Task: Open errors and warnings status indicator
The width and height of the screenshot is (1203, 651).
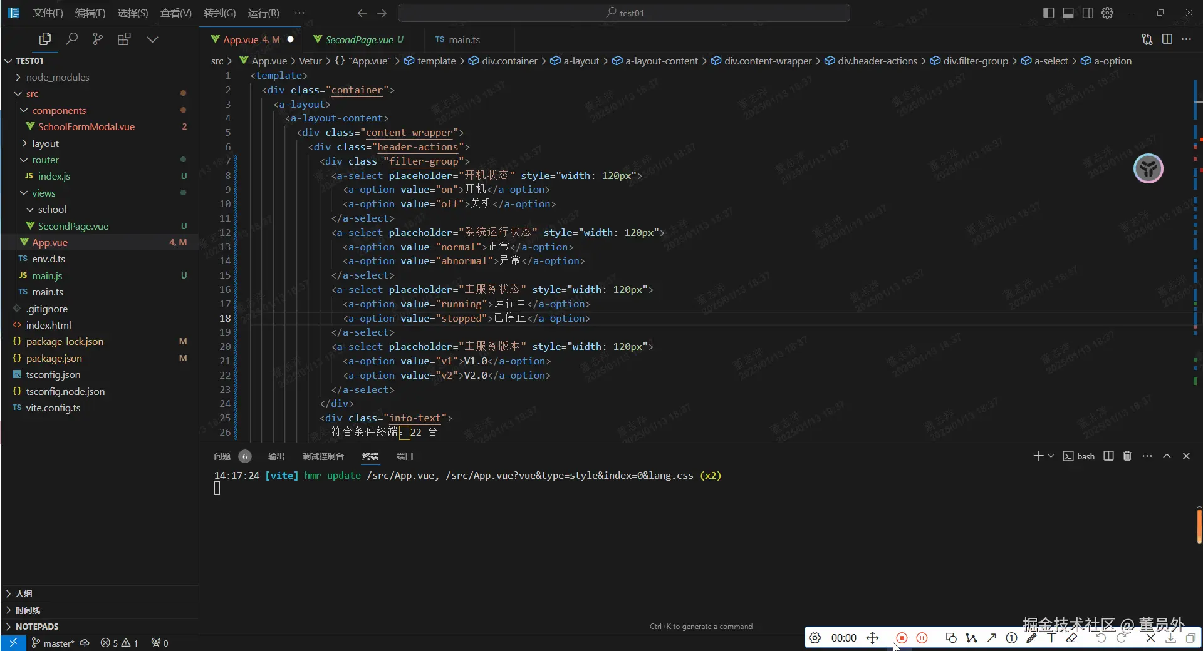Action: pos(119,643)
